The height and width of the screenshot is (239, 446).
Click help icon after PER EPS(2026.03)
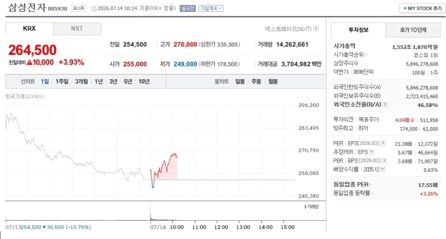[383, 143]
